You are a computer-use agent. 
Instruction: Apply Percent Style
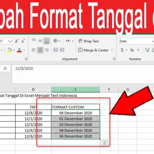[x=132, y=50]
